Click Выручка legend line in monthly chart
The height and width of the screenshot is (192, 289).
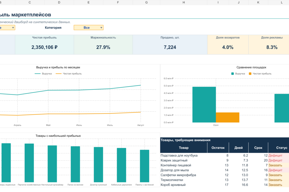(x=38, y=74)
